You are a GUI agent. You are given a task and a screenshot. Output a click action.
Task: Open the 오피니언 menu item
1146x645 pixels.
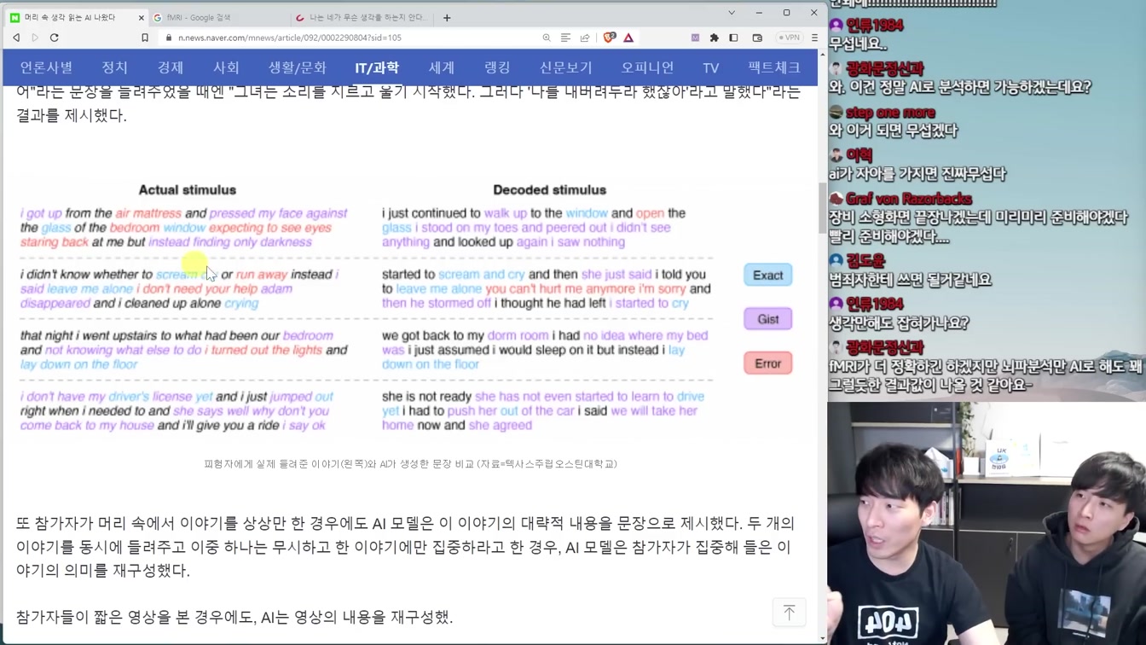pos(647,67)
